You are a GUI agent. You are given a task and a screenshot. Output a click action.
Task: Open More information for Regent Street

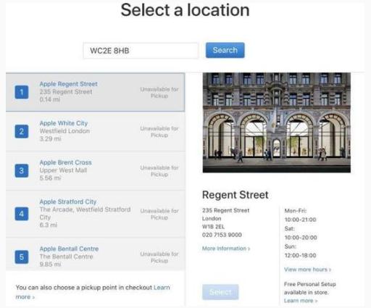click(226, 249)
